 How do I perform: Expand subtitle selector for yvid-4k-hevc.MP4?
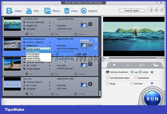50,29
